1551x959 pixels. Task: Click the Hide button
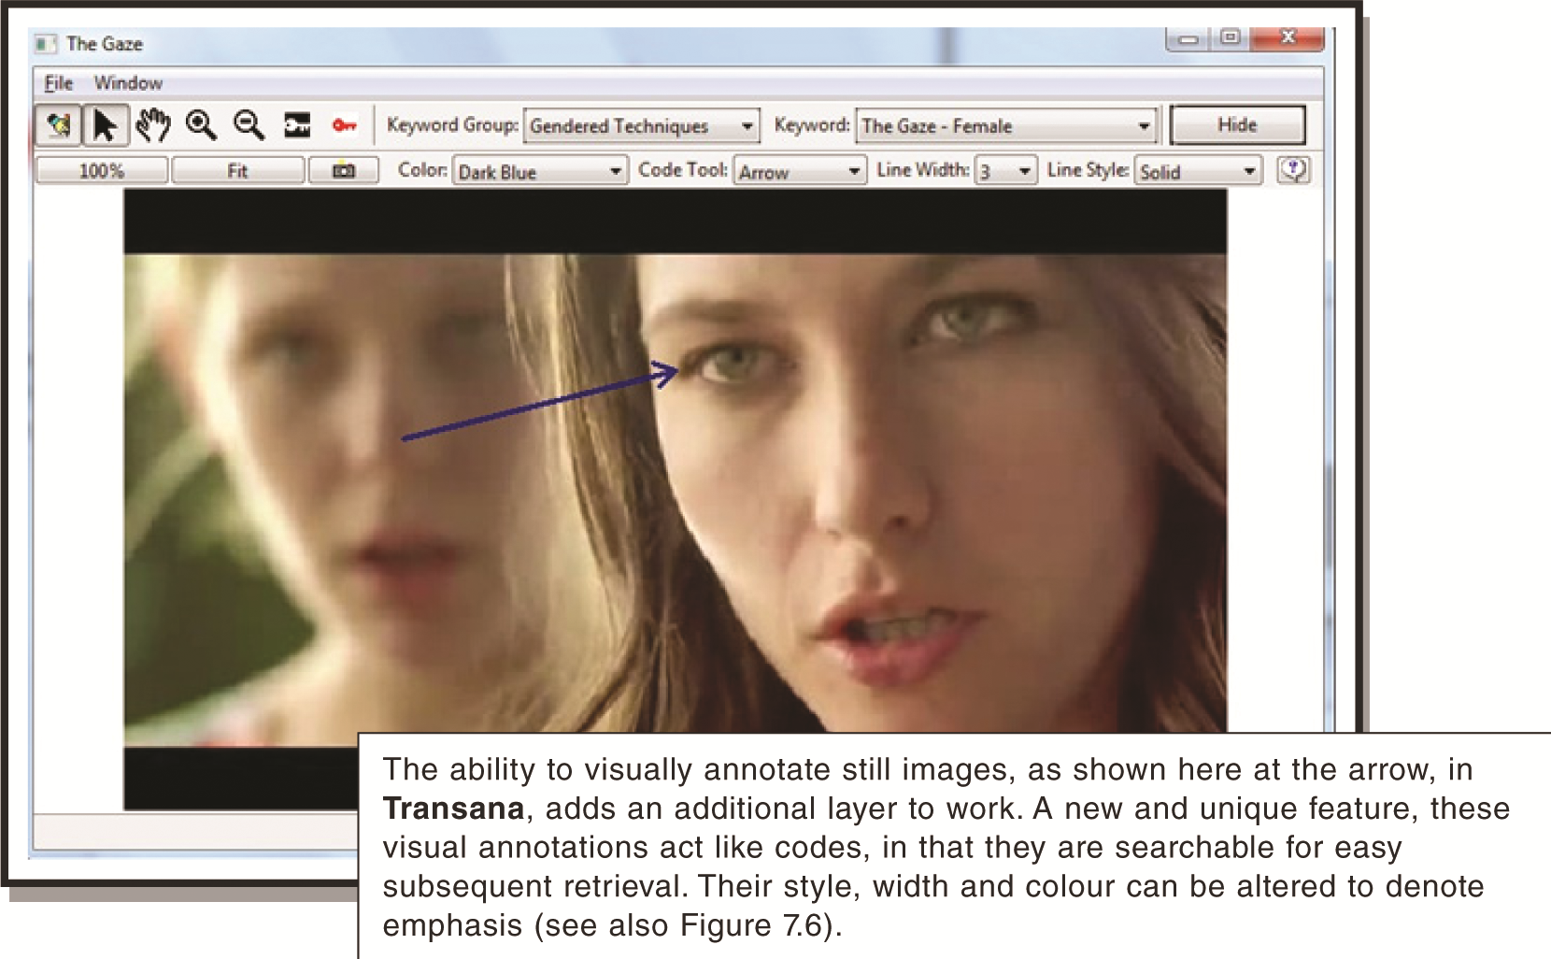point(1237,125)
